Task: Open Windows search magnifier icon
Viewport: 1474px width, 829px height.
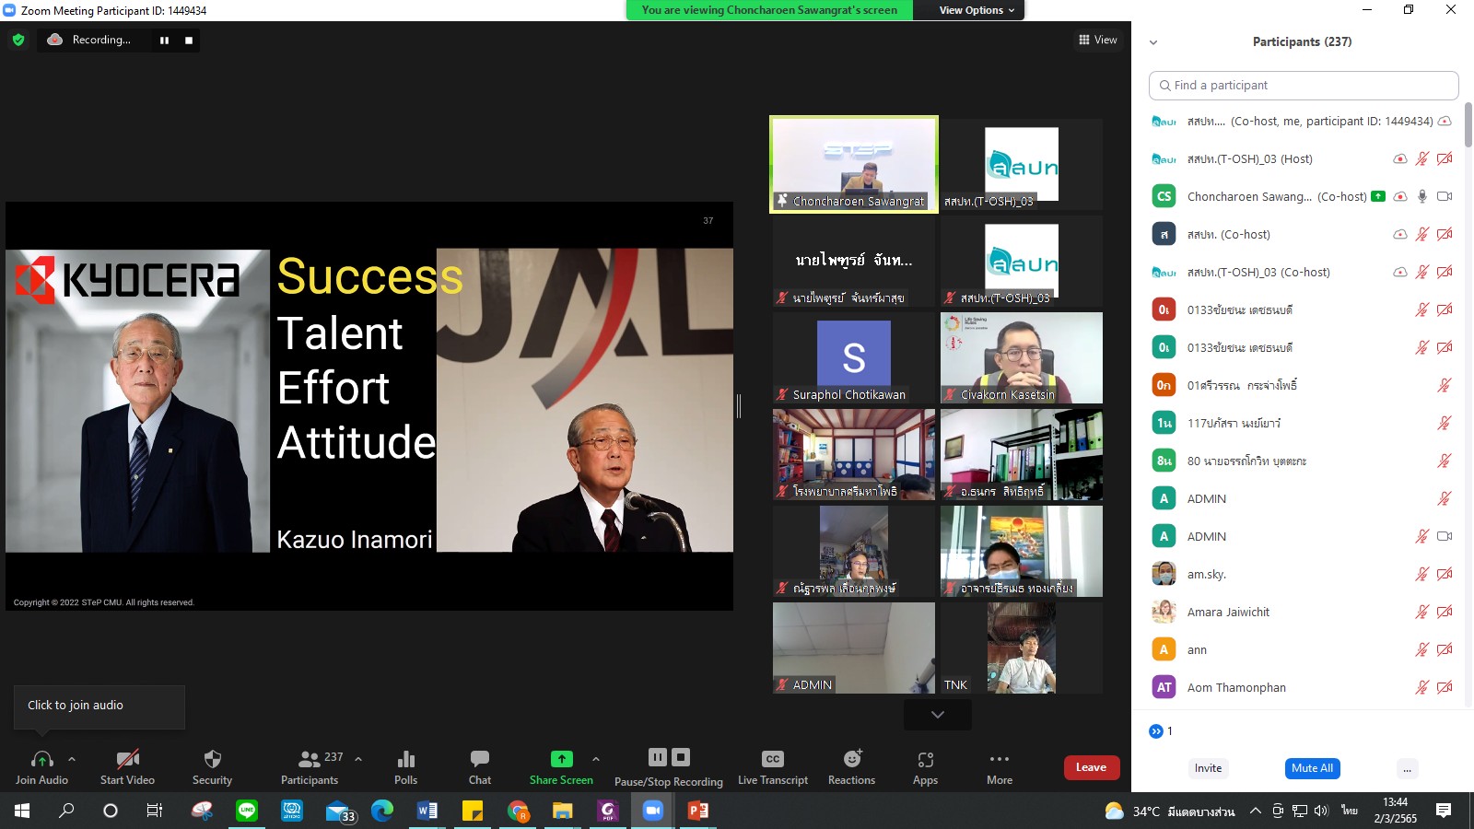Action: point(66,811)
